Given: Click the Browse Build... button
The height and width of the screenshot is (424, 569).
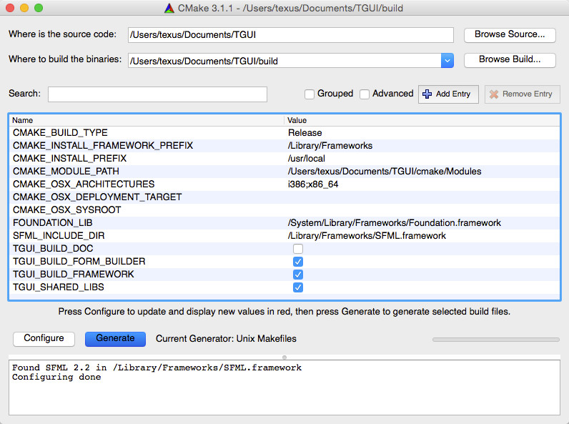Looking at the screenshot, I should (x=510, y=59).
